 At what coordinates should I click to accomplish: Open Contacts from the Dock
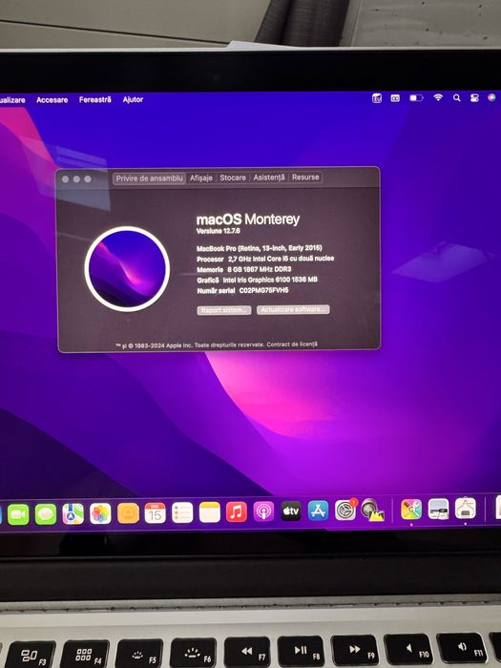[128, 513]
